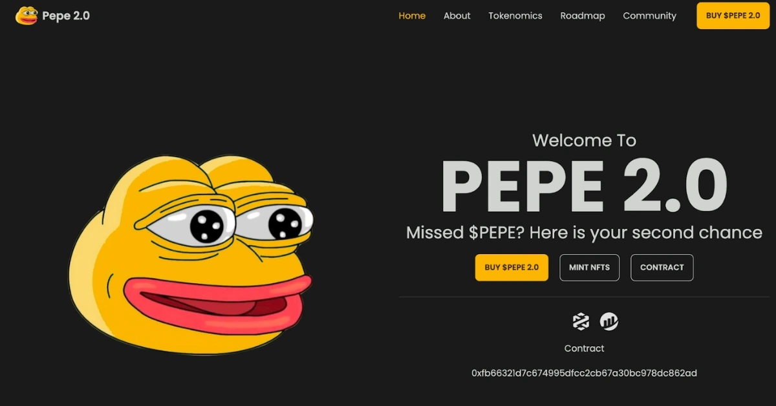Click the "Welcome To" heading text
This screenshot has width=776, height=406.
(x=584, y=140)
